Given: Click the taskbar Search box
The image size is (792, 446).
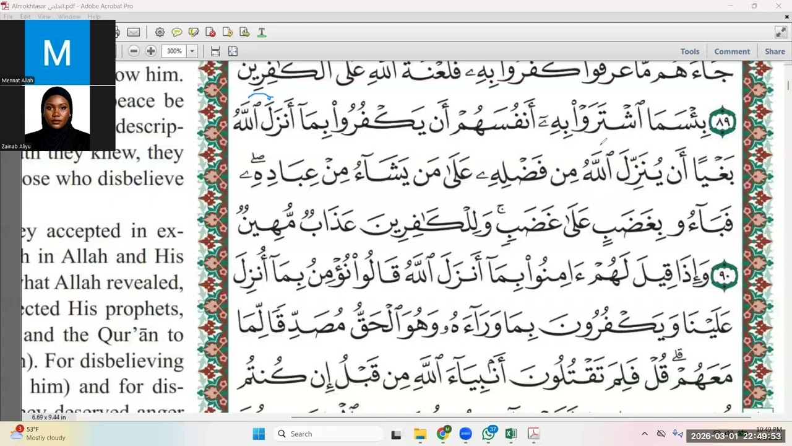Looking at the screenshot, I should [x=328, y=434].
